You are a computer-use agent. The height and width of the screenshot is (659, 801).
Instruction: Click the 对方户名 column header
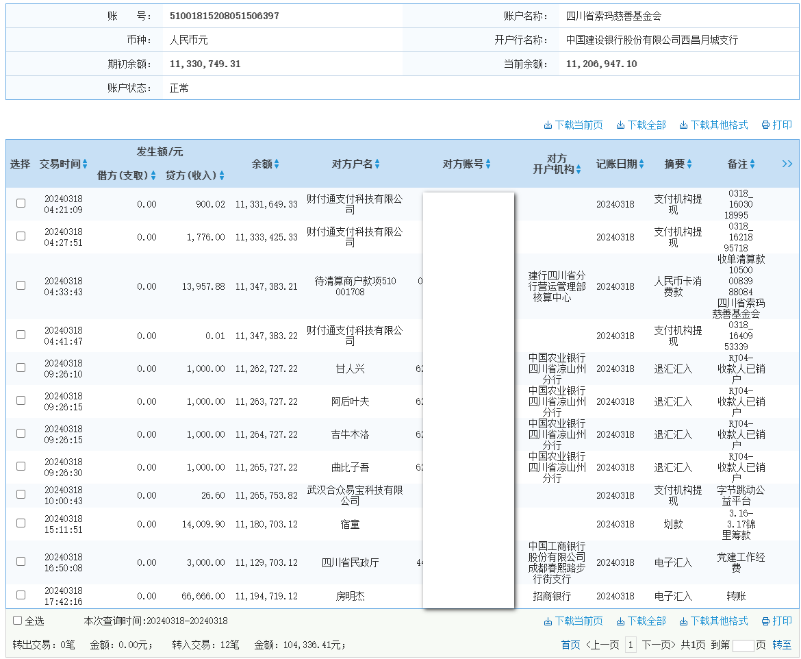(353, 164)
